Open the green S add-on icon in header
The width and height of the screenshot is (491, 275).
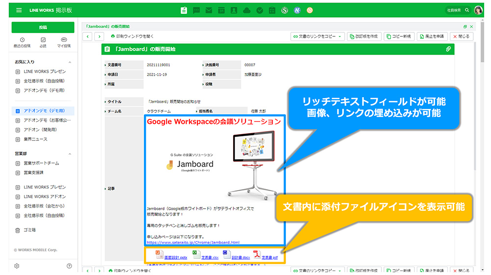pos(285,10)
